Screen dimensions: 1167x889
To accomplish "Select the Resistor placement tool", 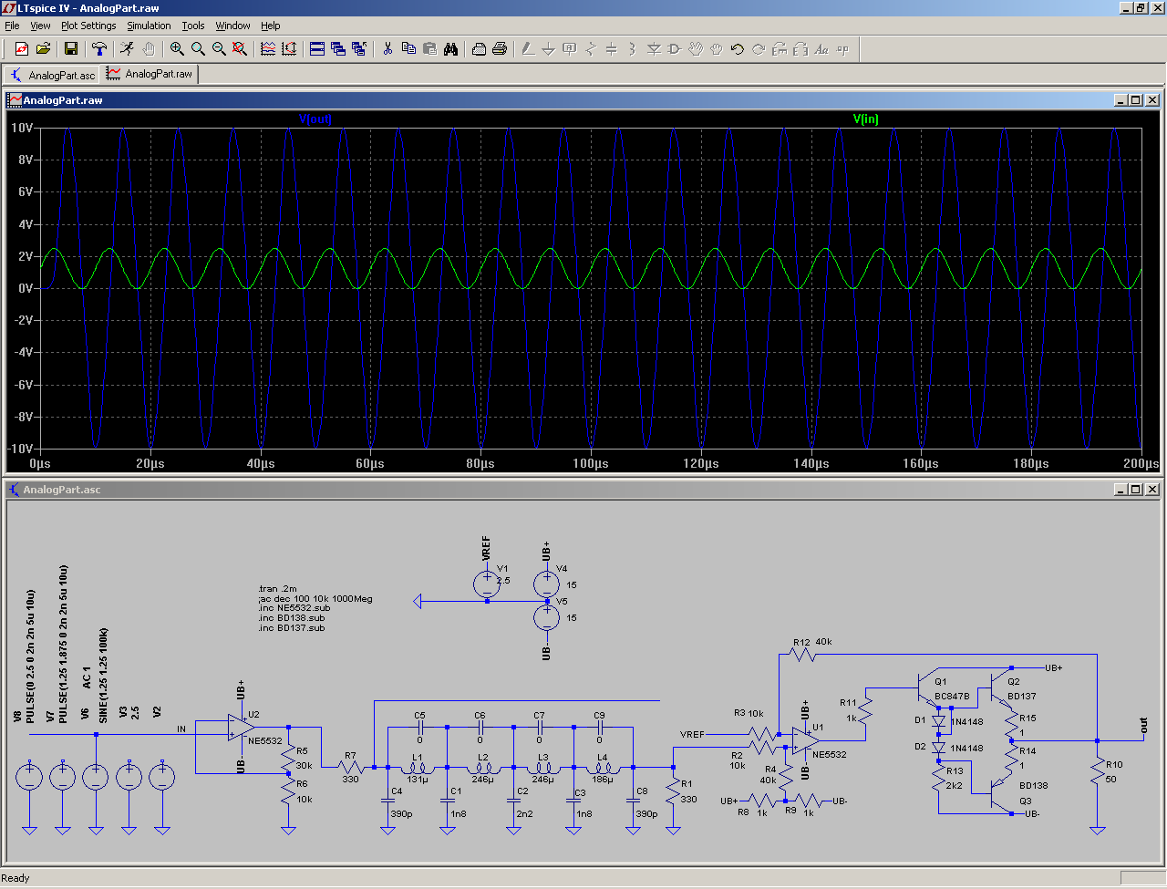I will [591, 48].
